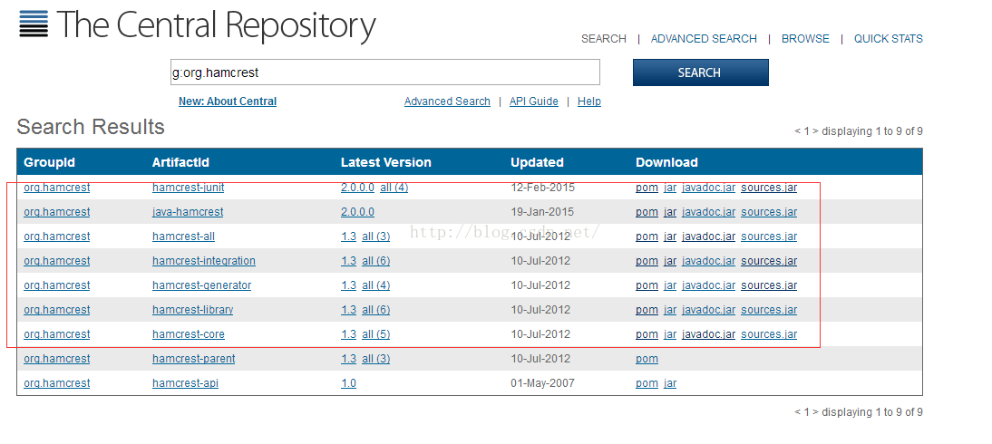Screen dimensions: 992x444
Task: Open hamcrest-library artifact link
Action: [192, 310]
